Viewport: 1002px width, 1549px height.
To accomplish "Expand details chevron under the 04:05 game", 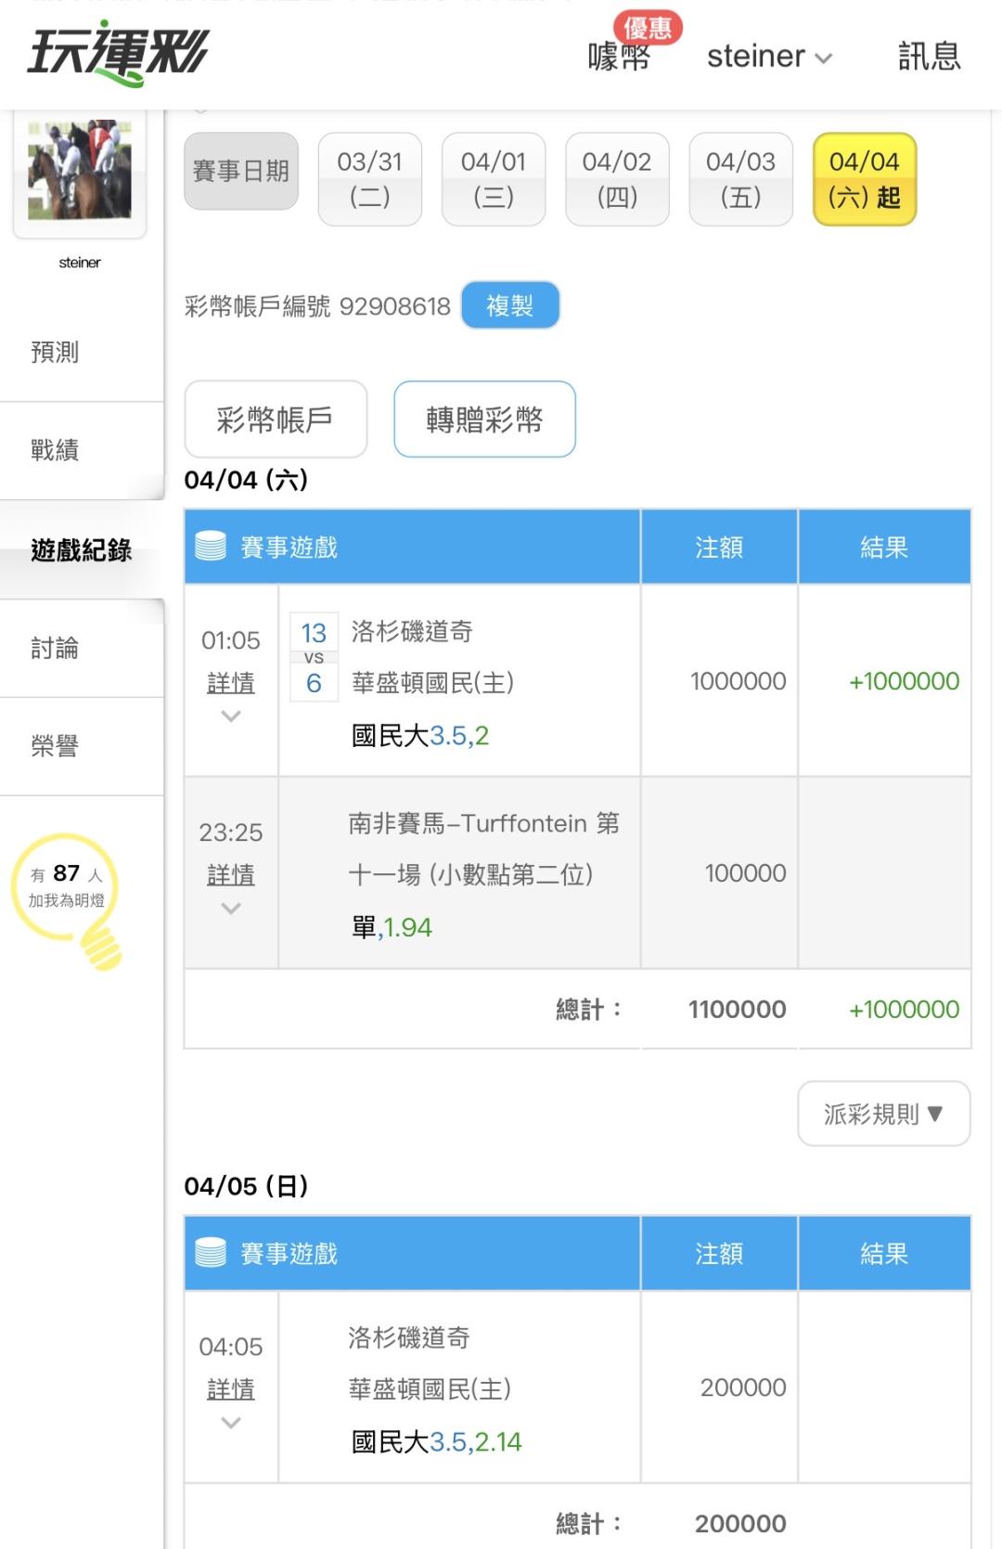I will pos(231,1423).
